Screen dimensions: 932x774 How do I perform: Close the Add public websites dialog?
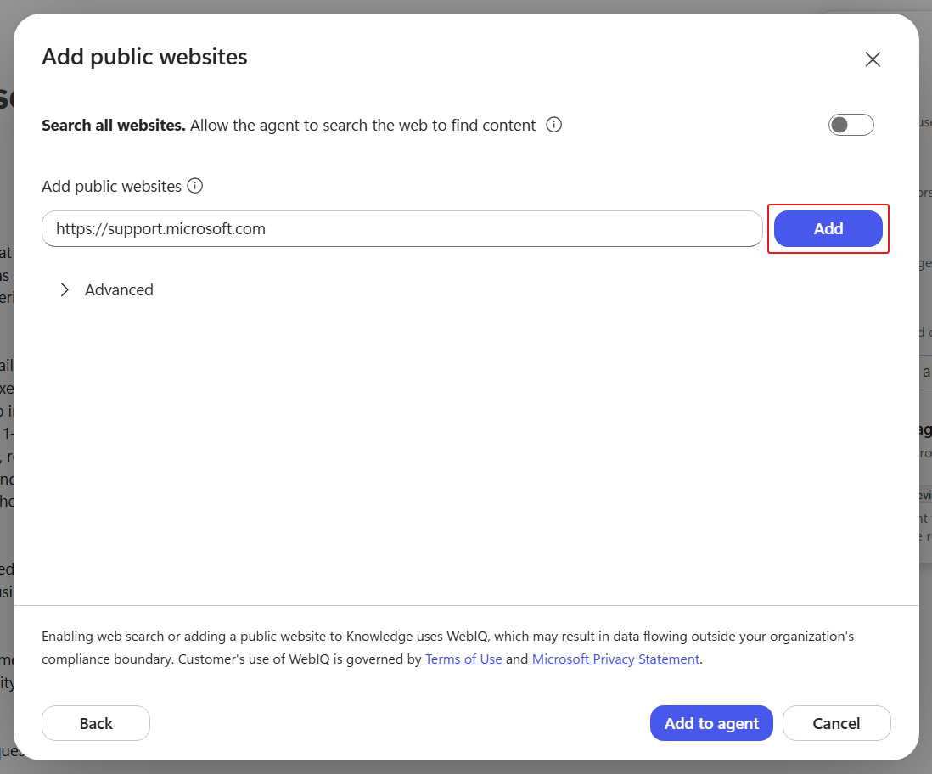pos(873,59)
